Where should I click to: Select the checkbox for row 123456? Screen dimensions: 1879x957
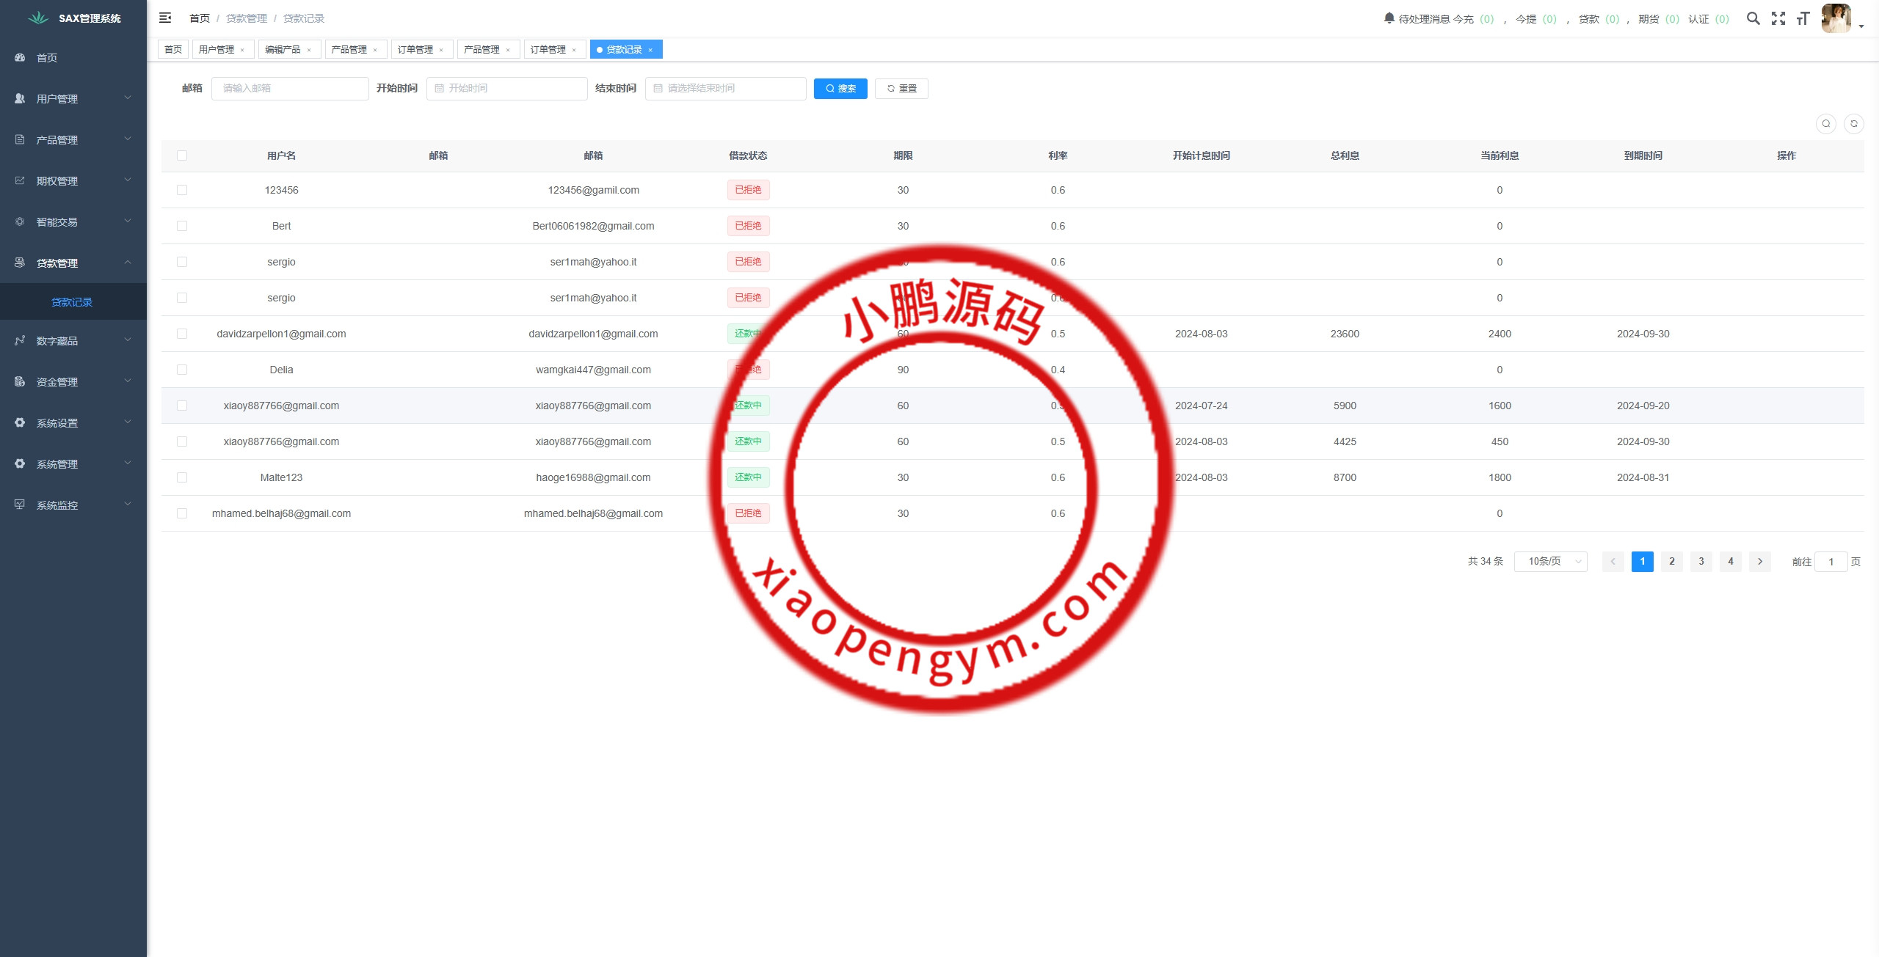point(182,190)
